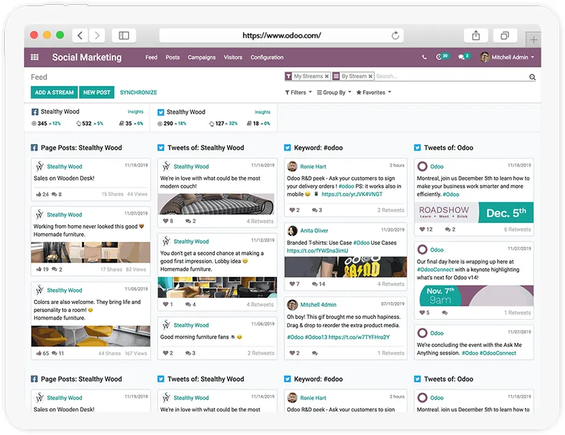Open Insights for Facebook Stealthy Wood
The height and width of the screenshot is (435, 565).
pos(136,112)
